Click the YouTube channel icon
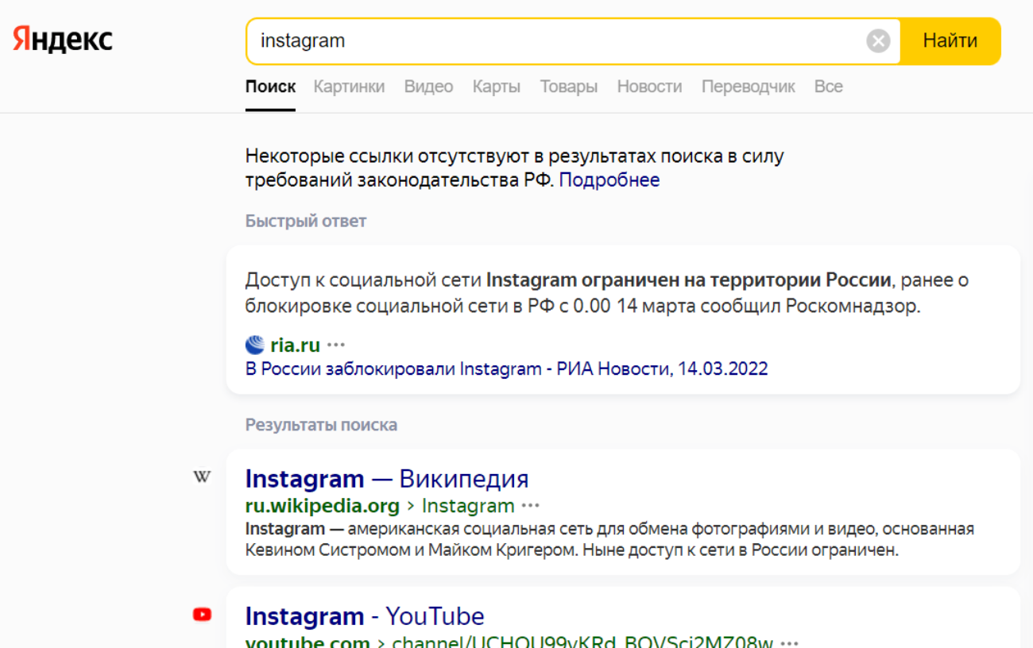 point(202,613)
